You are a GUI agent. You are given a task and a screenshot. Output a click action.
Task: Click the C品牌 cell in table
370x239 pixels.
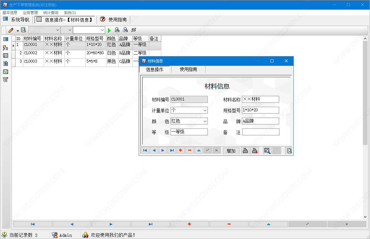pyautogui.click(x=125, y=63)
